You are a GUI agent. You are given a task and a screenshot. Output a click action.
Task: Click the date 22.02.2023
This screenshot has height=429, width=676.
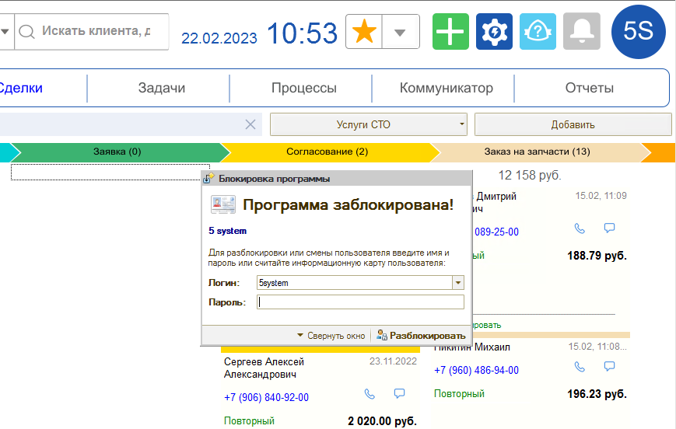tap(219, 38)
